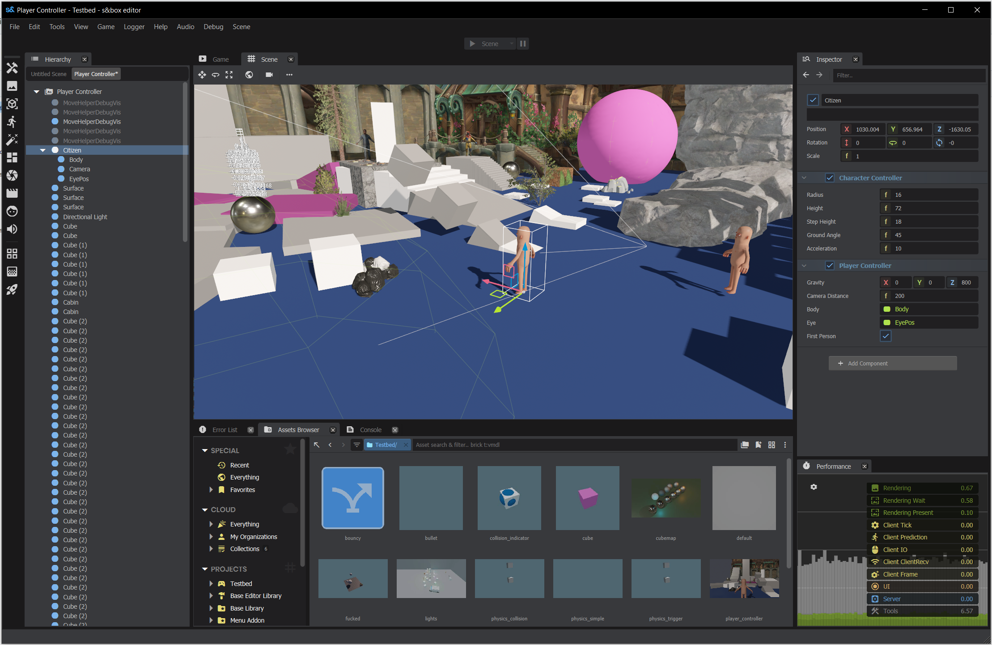
Task: Expand the Testbed project in the Assets Browser
Action: 212,583
